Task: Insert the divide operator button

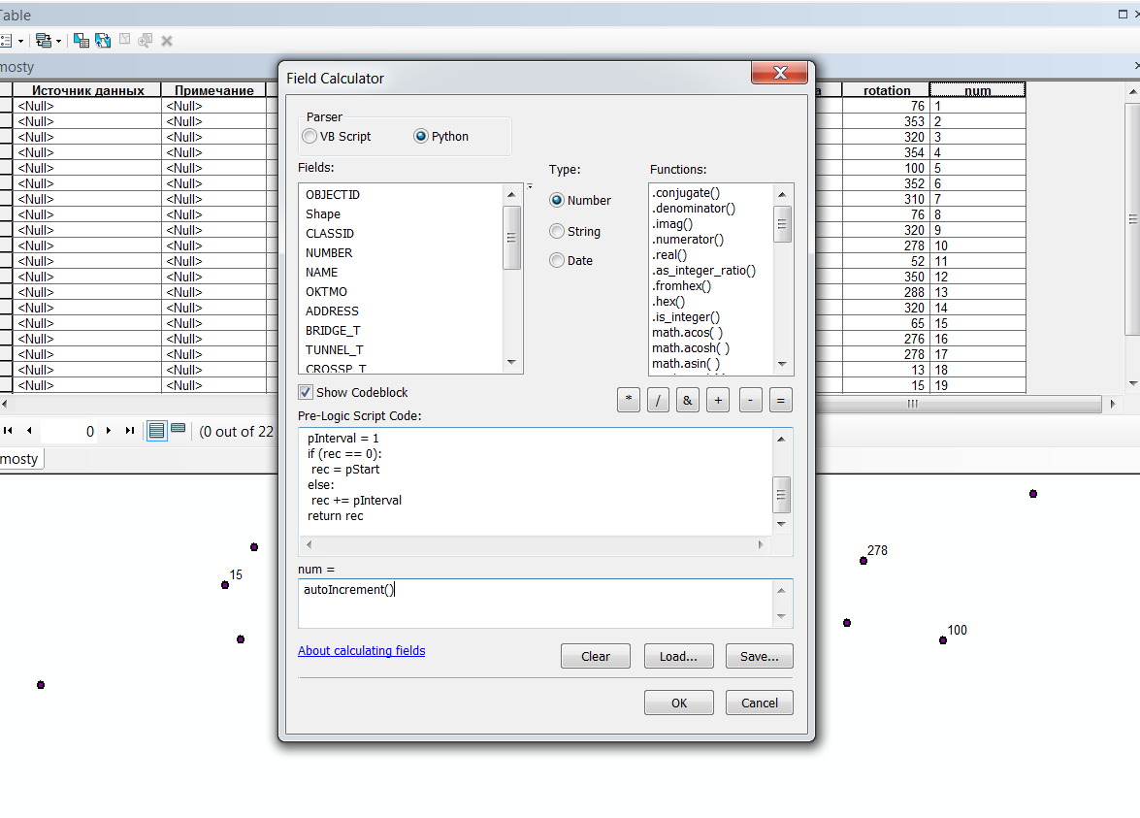Action: coord(658,400)
